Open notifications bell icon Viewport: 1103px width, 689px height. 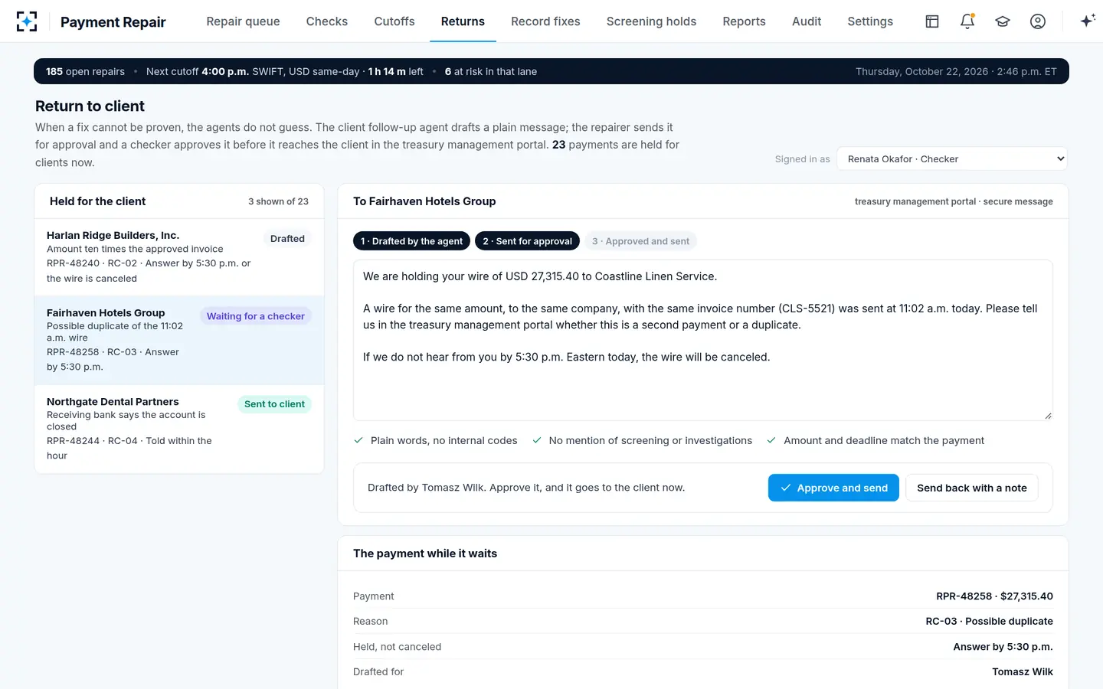coord(967,21)
